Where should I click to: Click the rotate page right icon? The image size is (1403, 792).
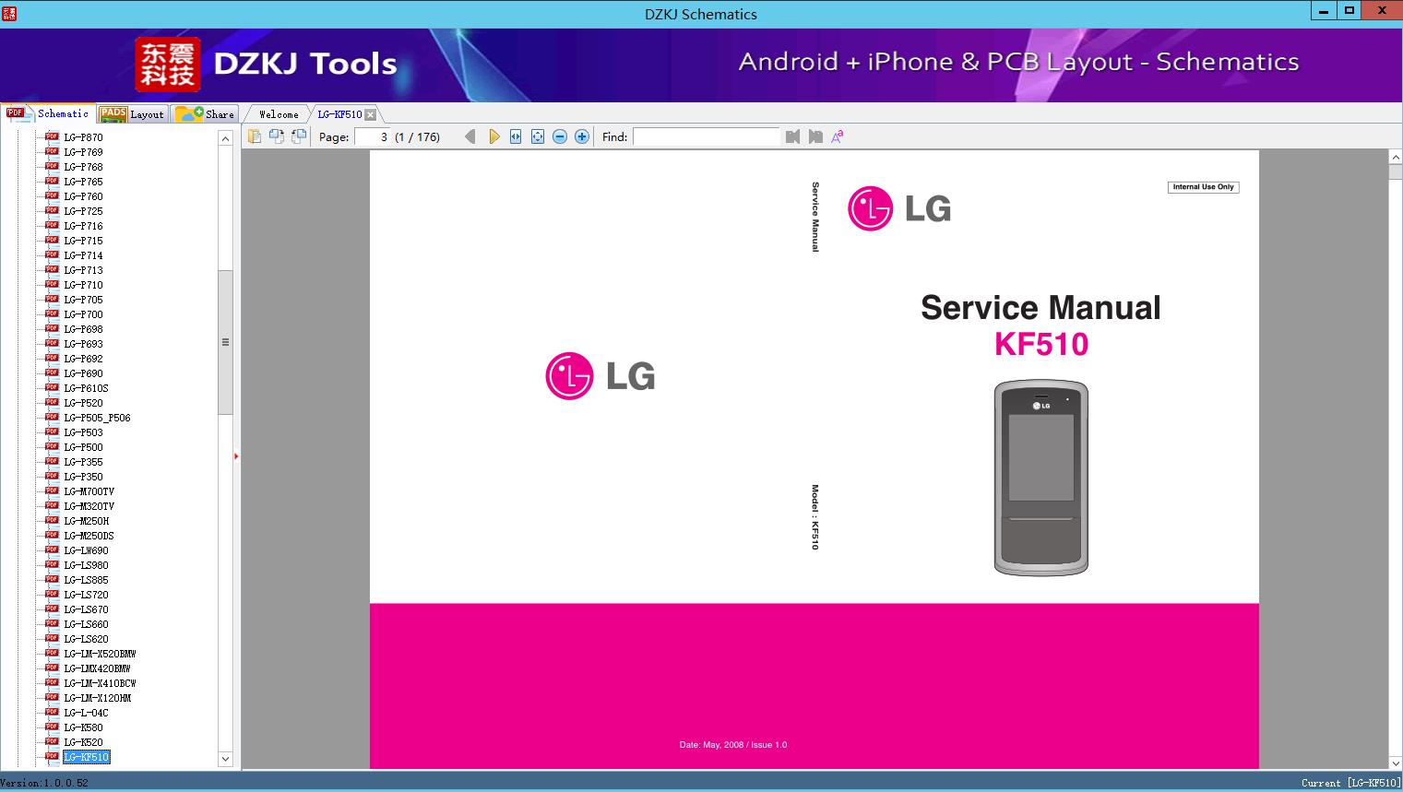click(299, 136)
